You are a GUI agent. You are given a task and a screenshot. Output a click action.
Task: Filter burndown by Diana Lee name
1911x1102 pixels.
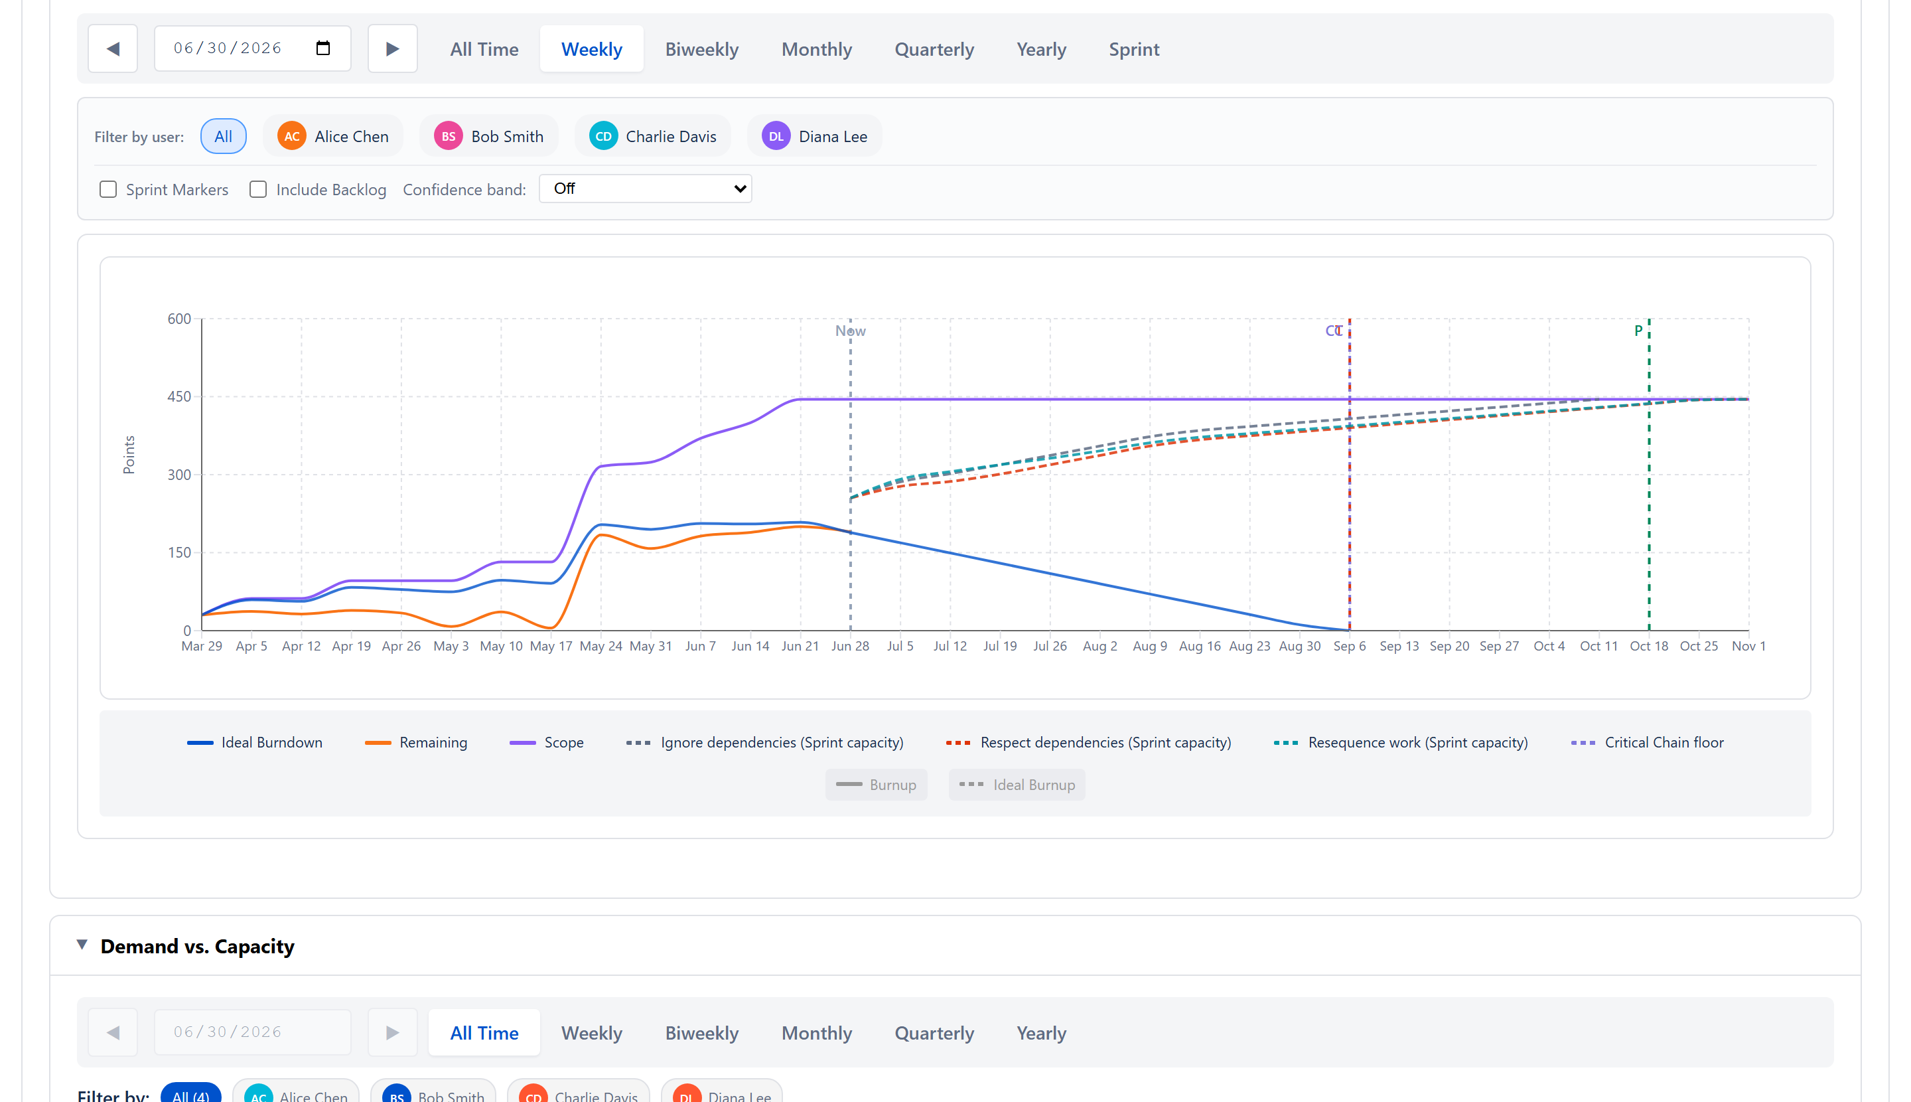pyautogui.click(x=833, y=137)
